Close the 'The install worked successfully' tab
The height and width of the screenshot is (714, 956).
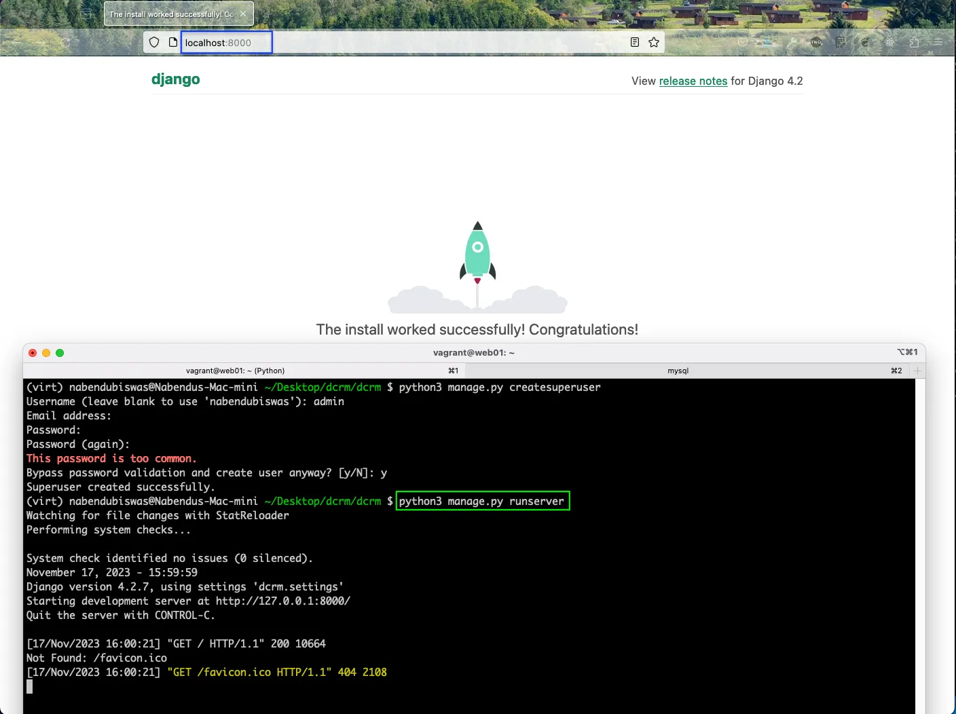coord(243,14)
